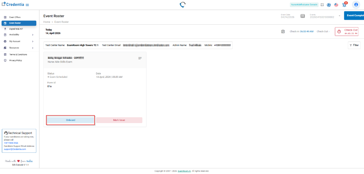Click the Resources books icon in sidebar
Viewport: 364px width, 174px height.
5,48
